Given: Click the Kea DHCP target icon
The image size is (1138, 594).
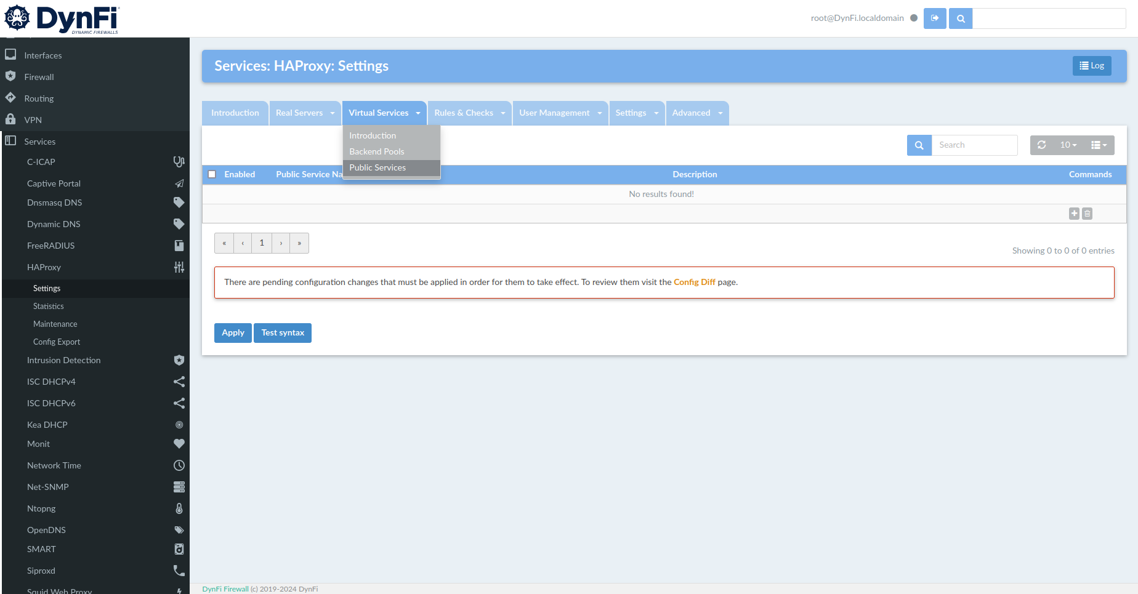Looking at the screenshot, I should click(x=179, y=425).
